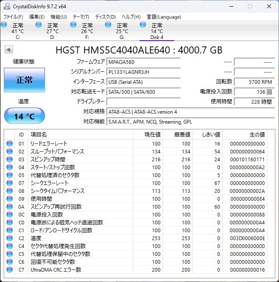Image resolution: width=279 pixels, height=282 pixels.
Task: Switch to drive G: at 25 °C
Action: click(x=122, y=31)
